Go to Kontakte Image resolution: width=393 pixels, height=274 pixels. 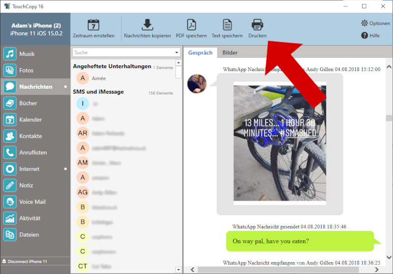(35, 136)
